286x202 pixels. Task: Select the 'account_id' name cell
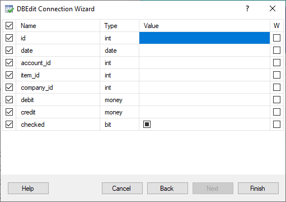click(58, 63)
